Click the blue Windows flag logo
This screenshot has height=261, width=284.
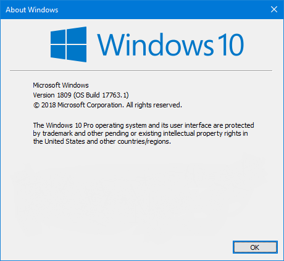coord(69,44)
